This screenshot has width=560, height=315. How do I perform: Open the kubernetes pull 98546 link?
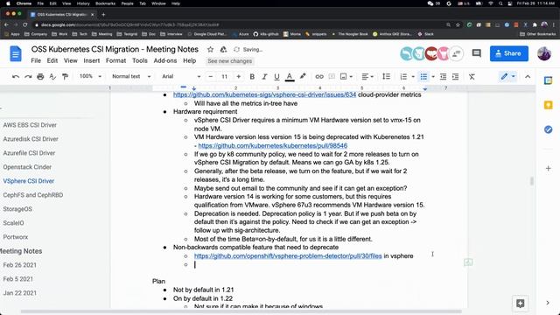click(273, 146)
